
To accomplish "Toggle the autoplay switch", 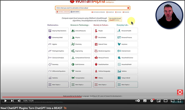I will point(138,101).
